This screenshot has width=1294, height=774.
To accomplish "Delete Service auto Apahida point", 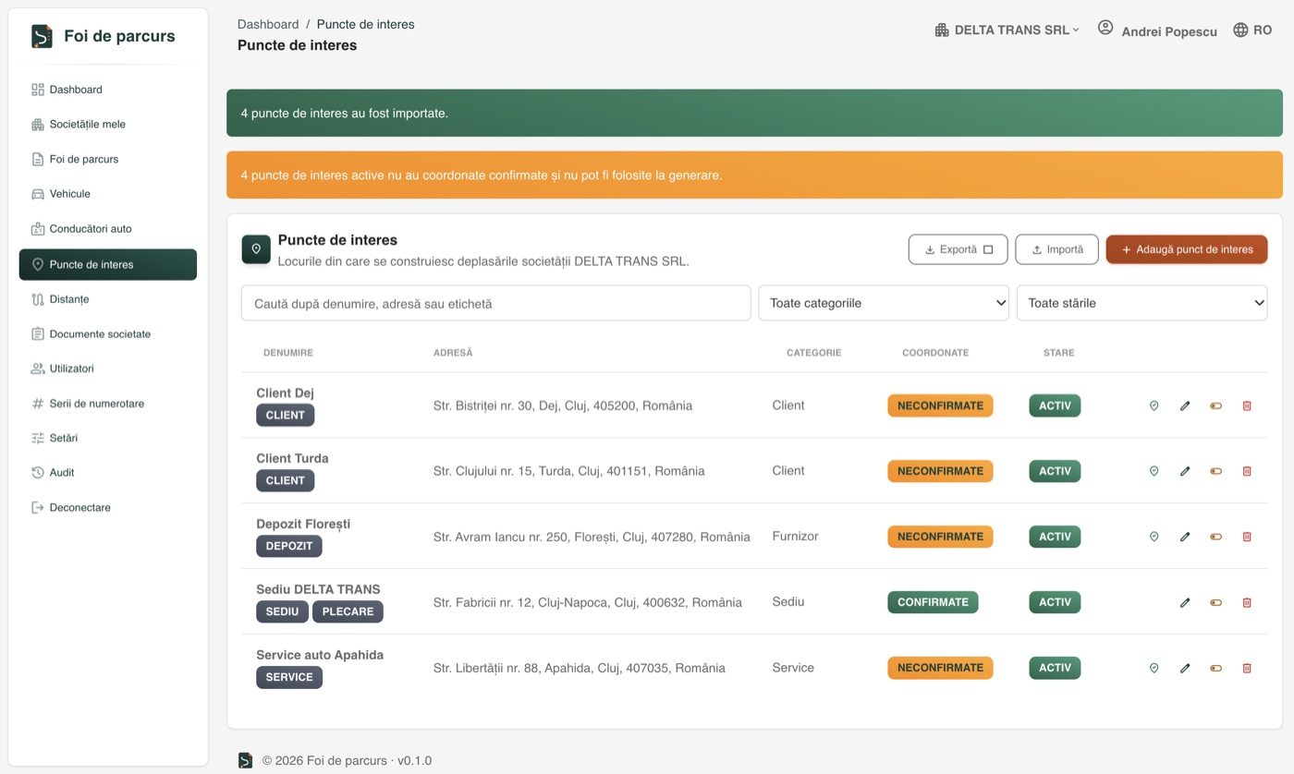I will tap(1247, 668).
